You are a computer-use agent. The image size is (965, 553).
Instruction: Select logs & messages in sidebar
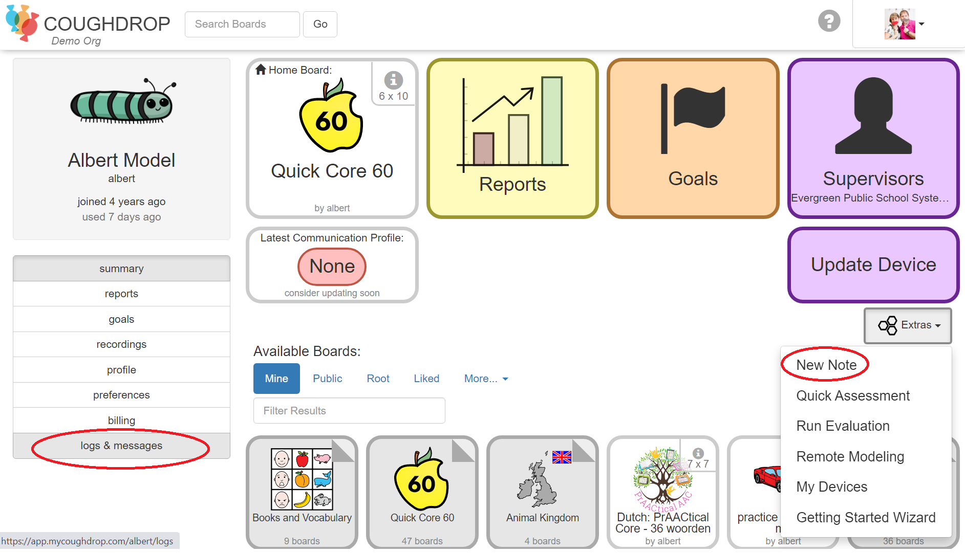121,446
